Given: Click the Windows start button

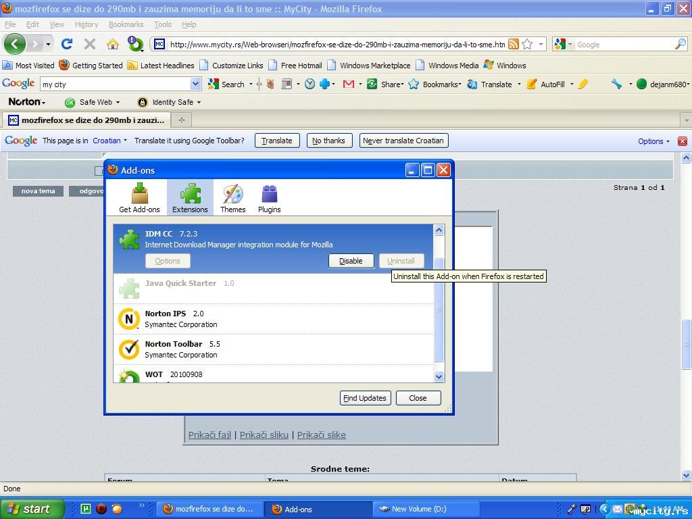Looking at the screenshot, I should 31,509.
